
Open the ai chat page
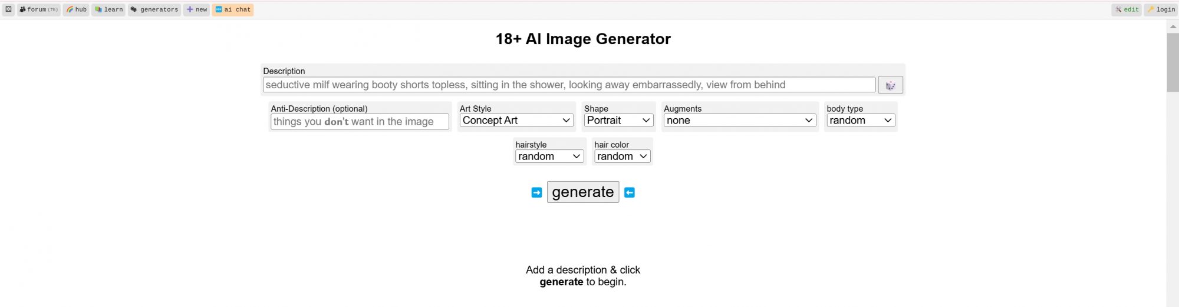tap(233, 9)
